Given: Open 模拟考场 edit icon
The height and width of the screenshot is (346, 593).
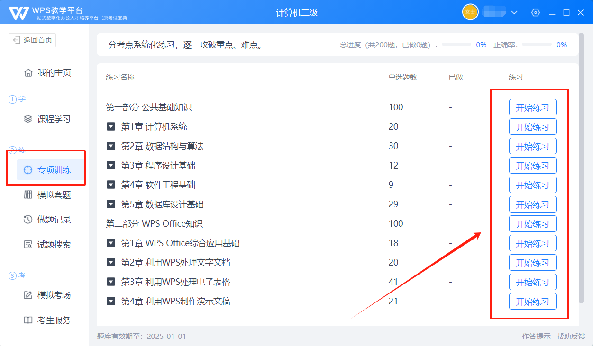Looking at the screenshot, I should 28,295.
